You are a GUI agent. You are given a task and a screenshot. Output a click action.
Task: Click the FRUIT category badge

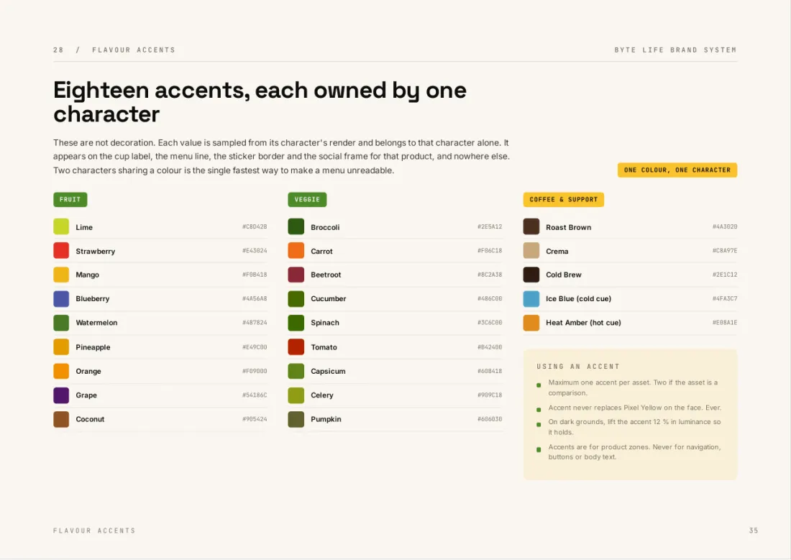point(70,199)
